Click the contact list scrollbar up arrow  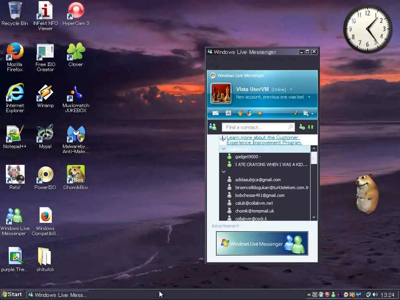314,148
